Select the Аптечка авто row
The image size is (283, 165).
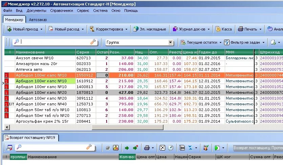tap(144, 69)
